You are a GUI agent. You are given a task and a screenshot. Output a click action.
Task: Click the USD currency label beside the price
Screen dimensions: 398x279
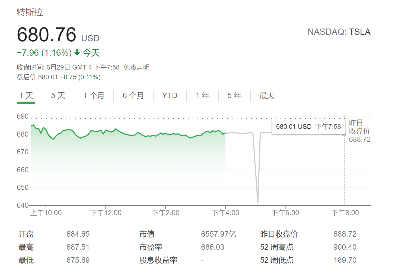coord(90,38)
